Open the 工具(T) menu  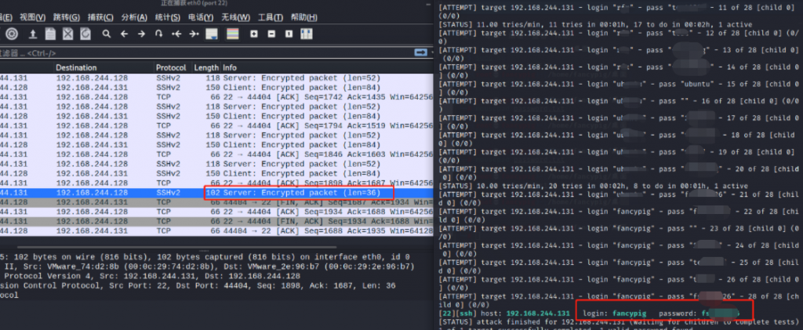271,17
